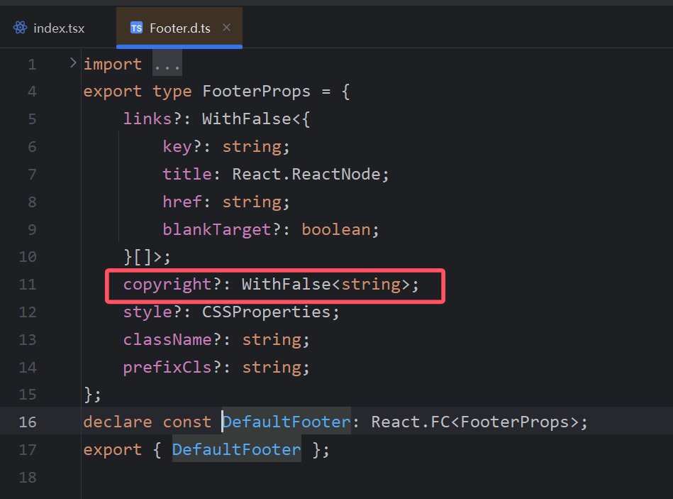
Task: Place cursor on blankTarget property
Action: pos(217,230)
